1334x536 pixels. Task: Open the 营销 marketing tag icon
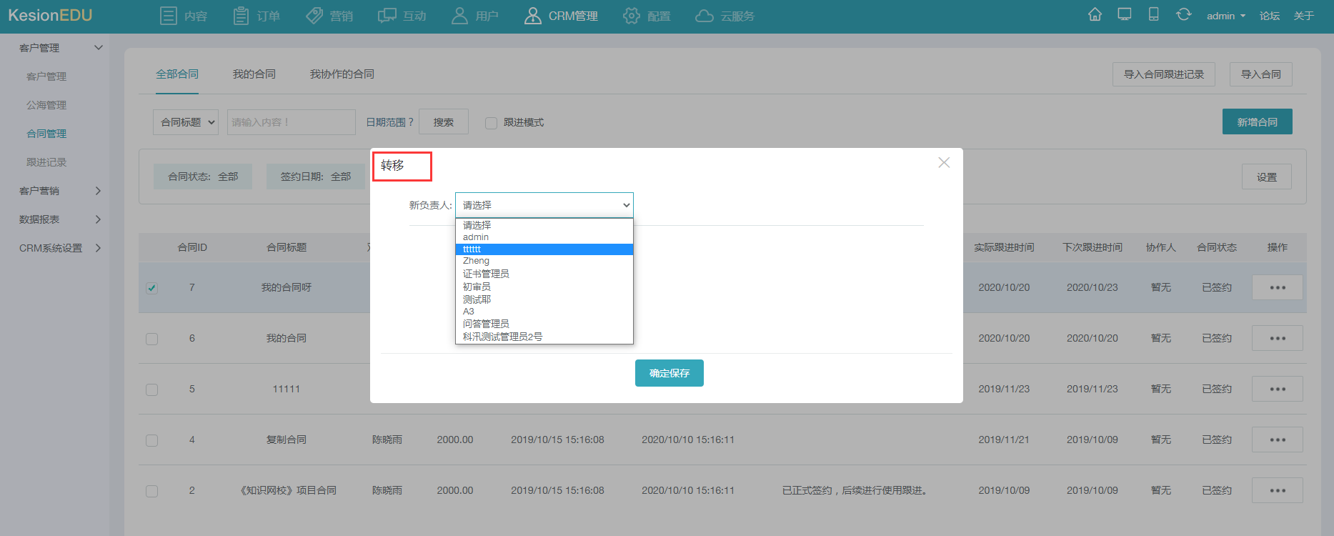tap(314, 16)
